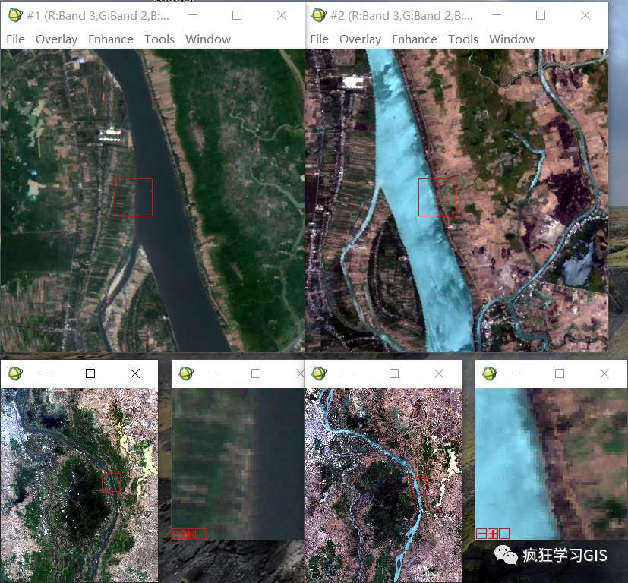Screen dimensions: 628x583
Task: Open the Window menu in display #1
Action: click(208, 39)
